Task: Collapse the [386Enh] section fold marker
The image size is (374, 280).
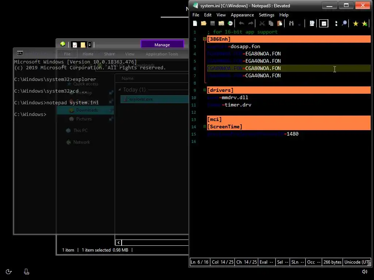Action: point(205,39)
